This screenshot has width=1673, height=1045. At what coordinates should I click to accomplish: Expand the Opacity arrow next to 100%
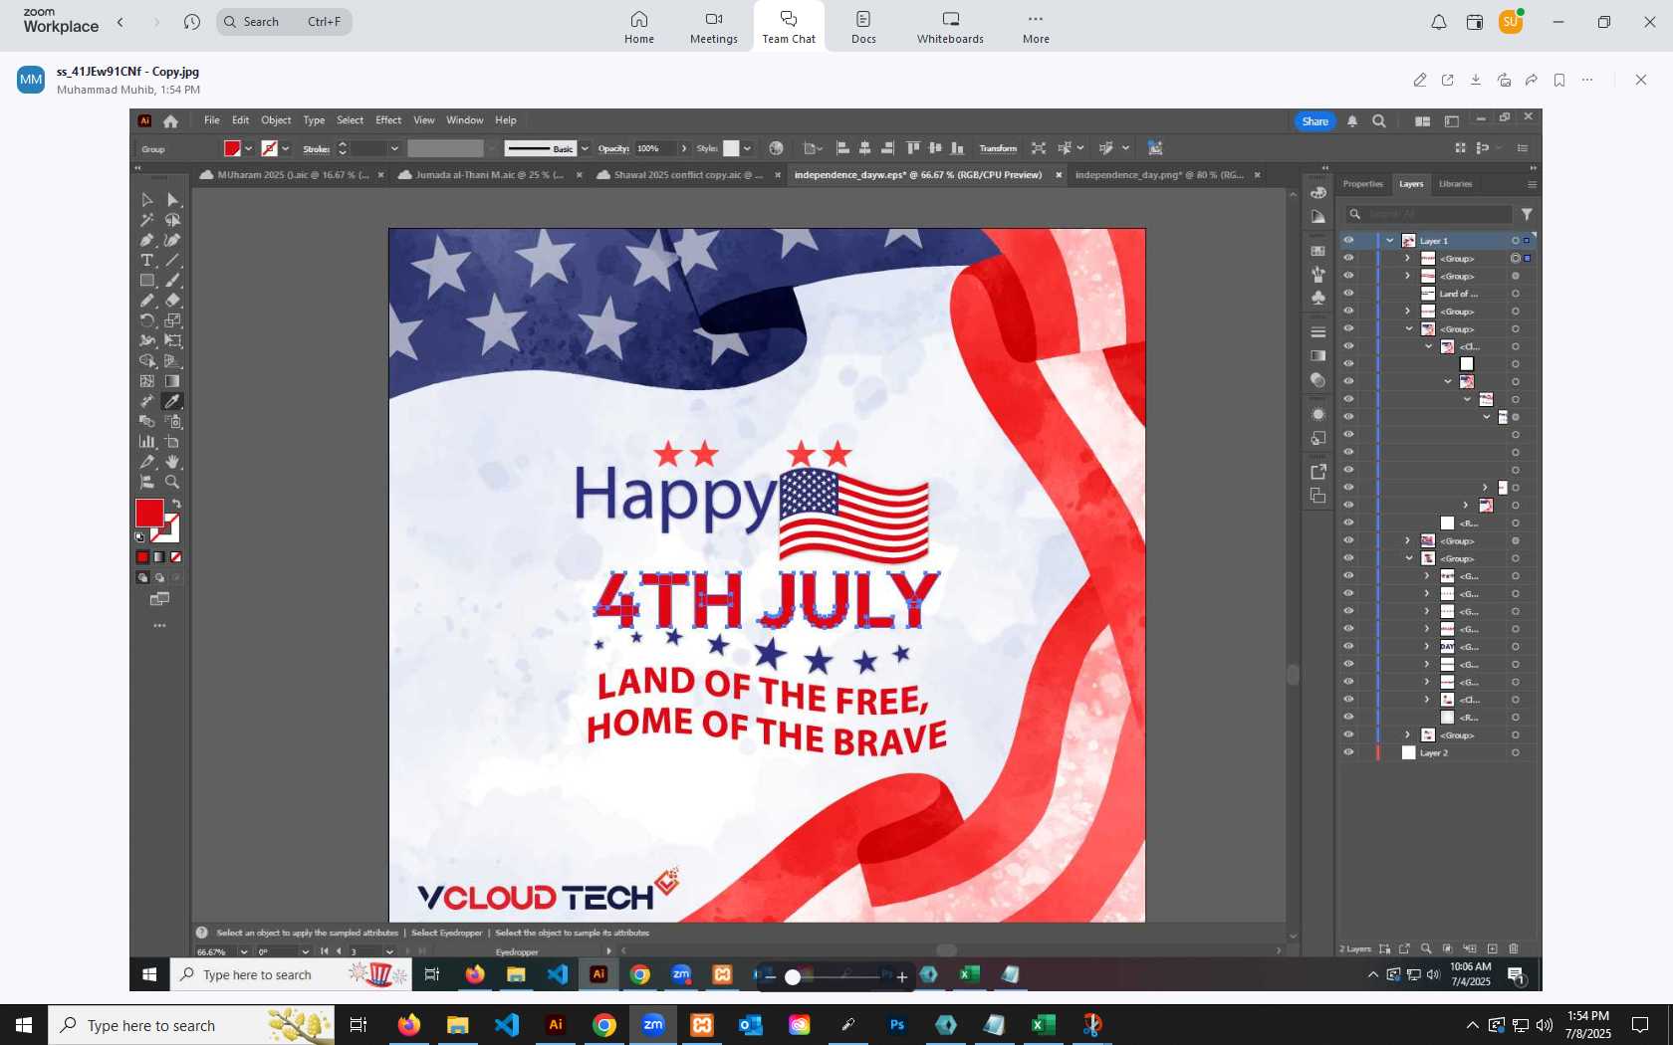point(684,149)
